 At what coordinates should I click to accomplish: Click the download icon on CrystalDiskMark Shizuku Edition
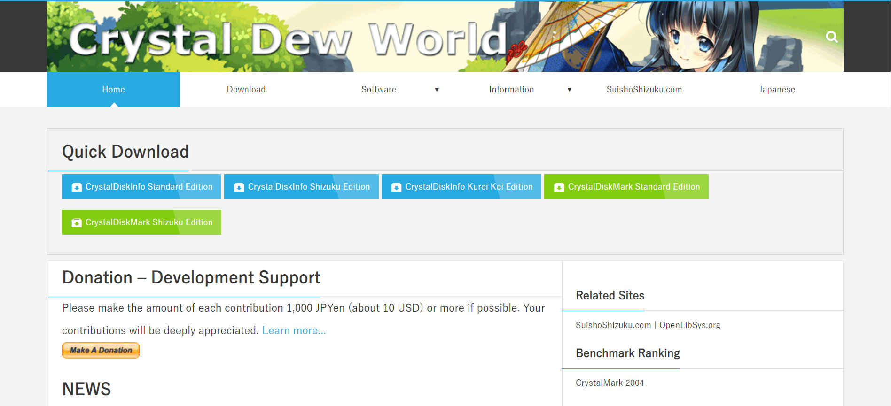[77, 223]
